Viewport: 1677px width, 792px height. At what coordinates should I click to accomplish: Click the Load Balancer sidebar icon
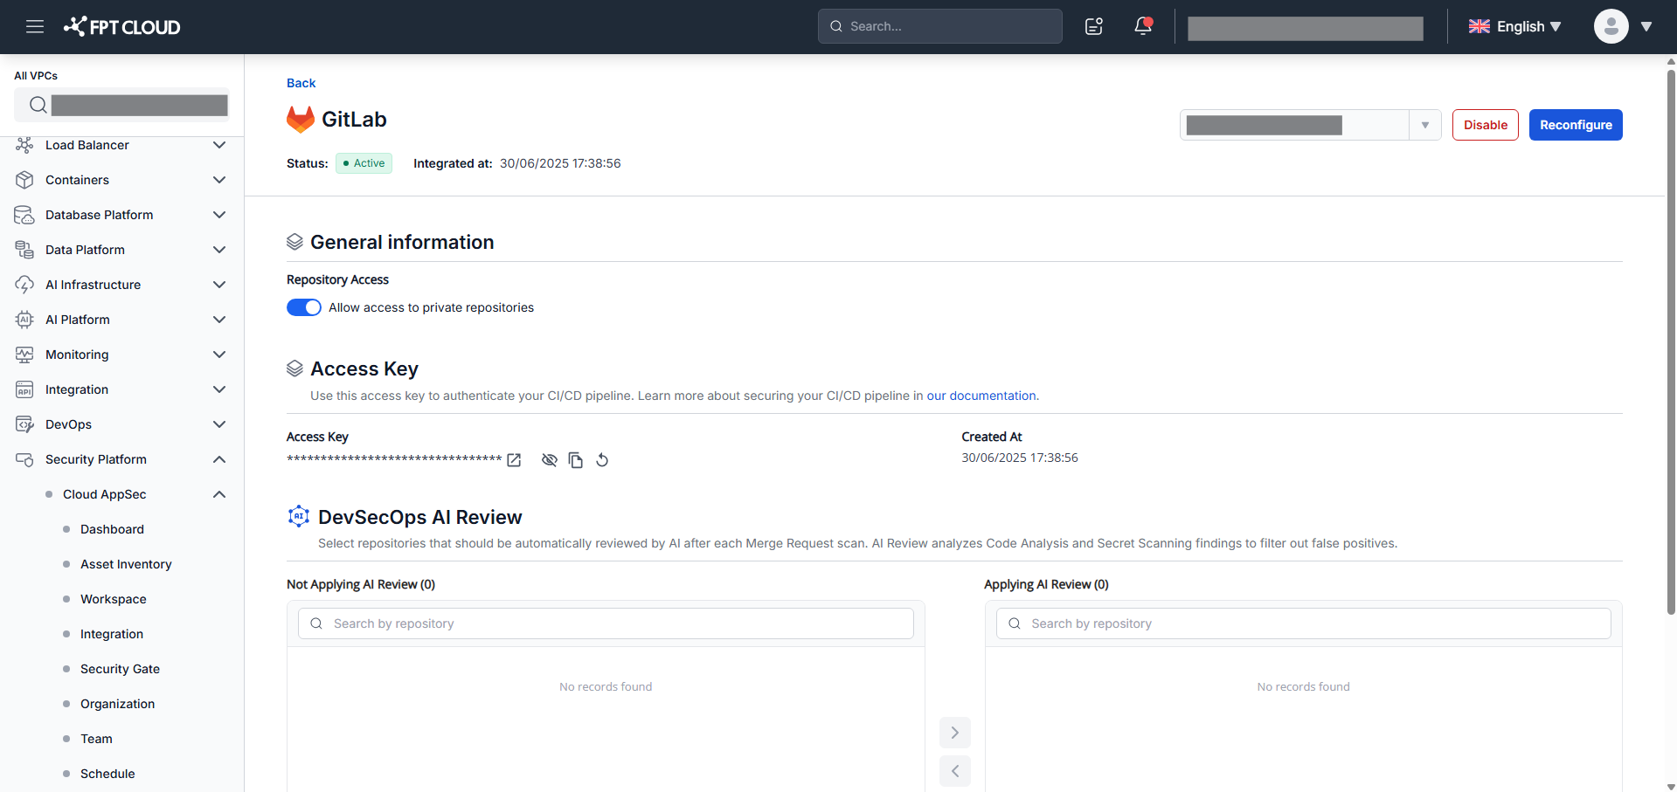tap(24, 145)
